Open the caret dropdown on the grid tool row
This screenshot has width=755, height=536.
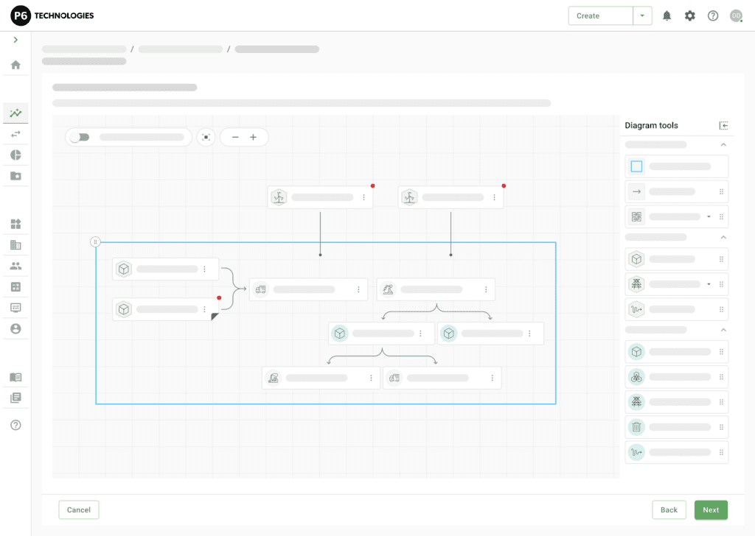point(709,216)
